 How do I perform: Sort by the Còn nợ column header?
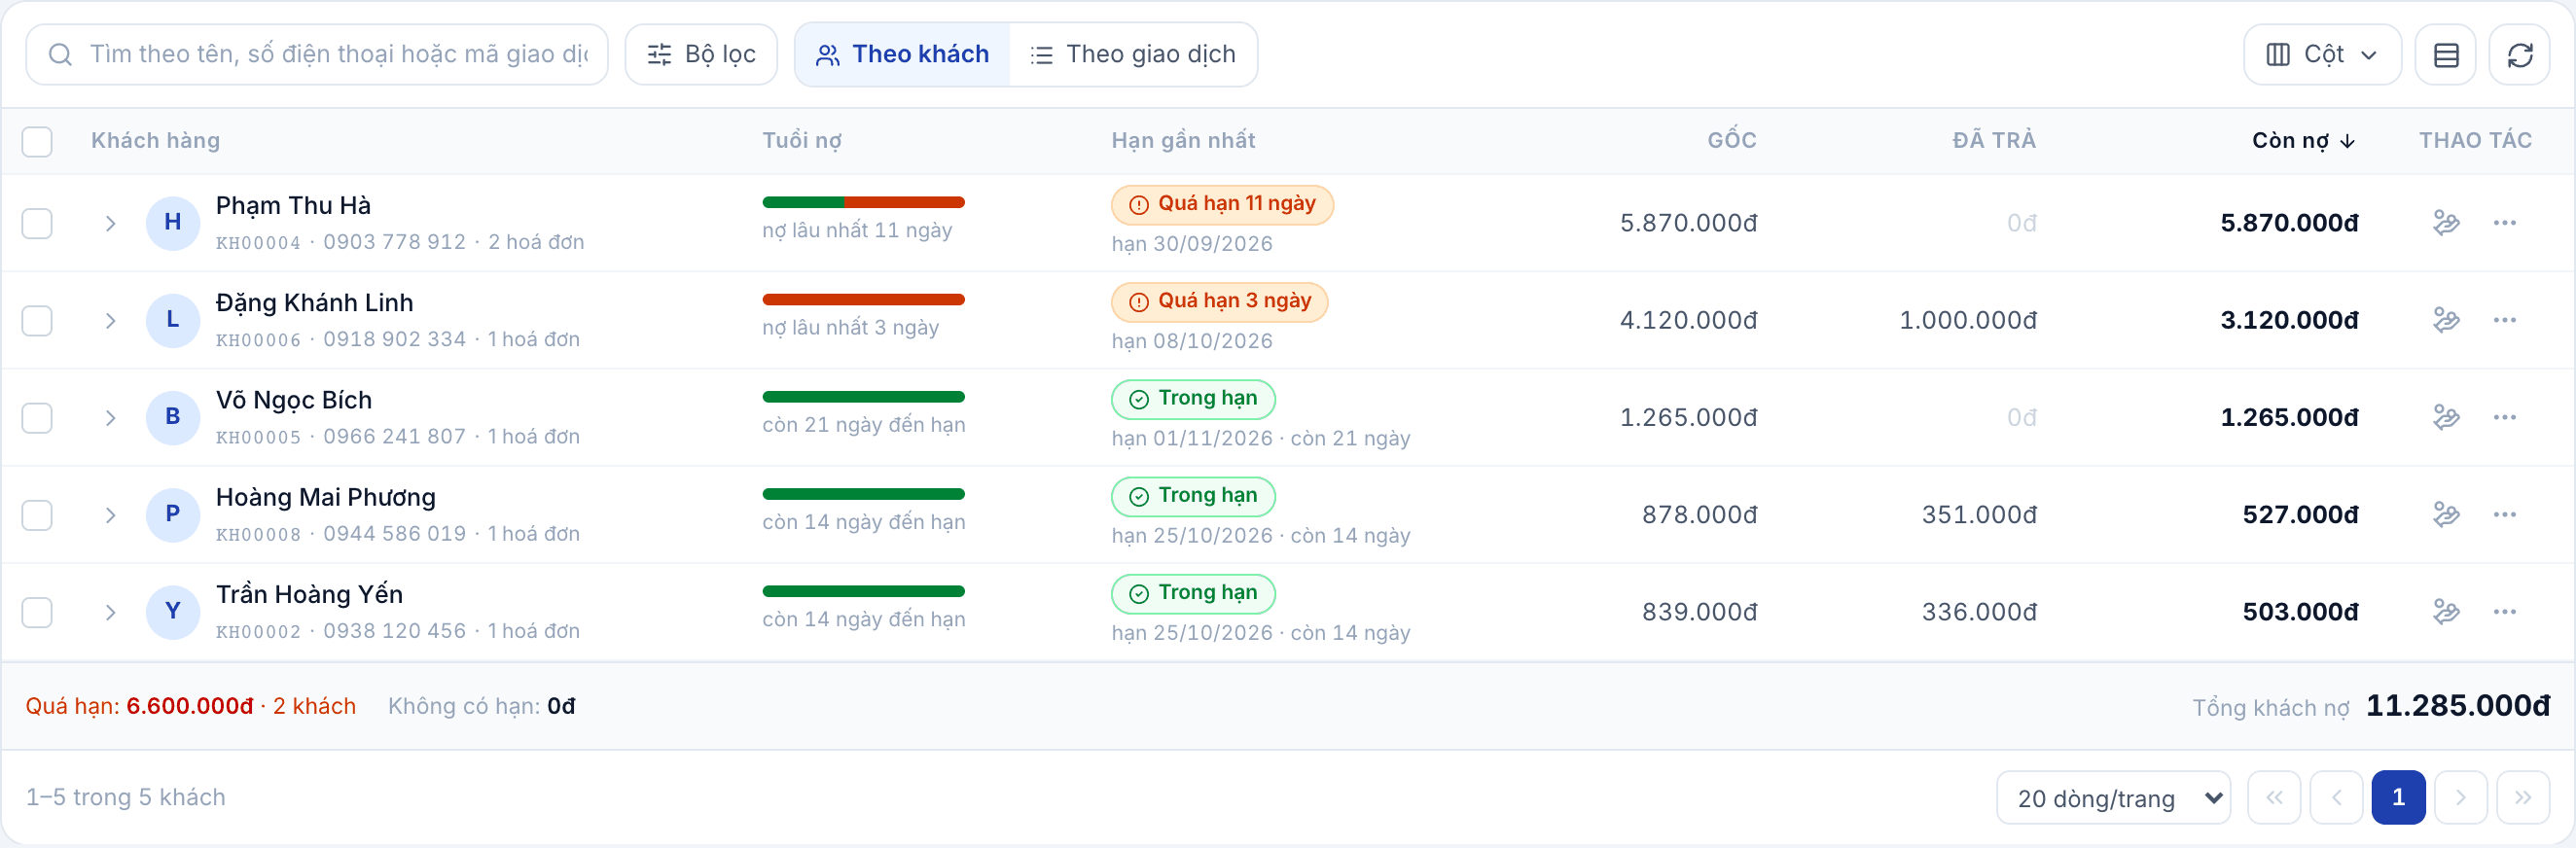pos(2303,140)
